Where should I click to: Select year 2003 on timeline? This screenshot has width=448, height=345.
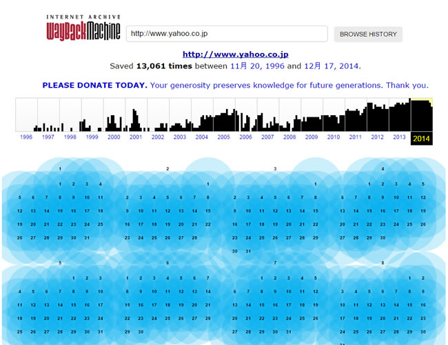(x=180, y=137)
